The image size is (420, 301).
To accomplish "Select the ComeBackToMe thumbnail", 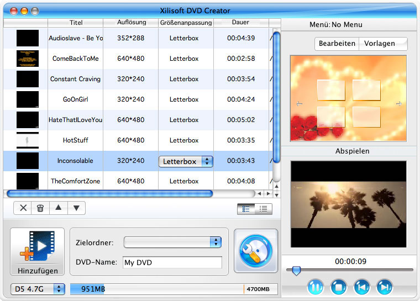I will pos(28,59).
